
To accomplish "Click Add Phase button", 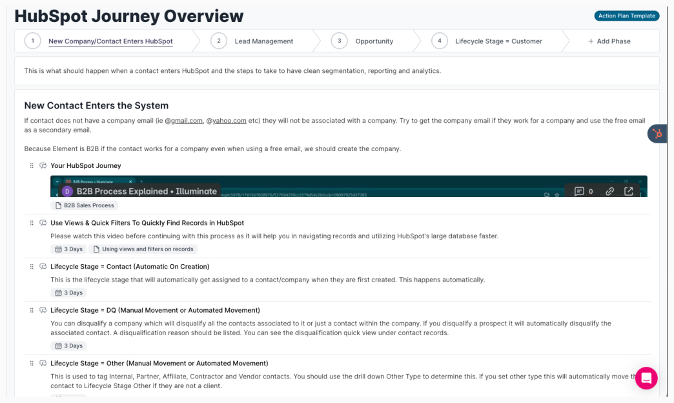I will [609, 41].
